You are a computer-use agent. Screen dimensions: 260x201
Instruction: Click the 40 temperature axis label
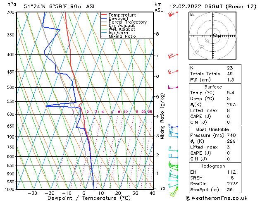tap(152, 193)
